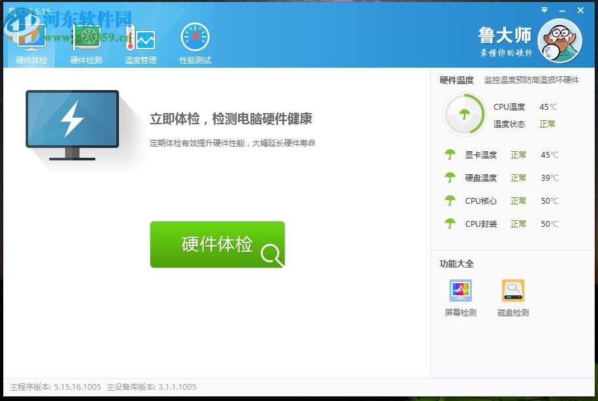Screen dimensions: 598x401
Task: Select the 显卡温度 label
Action: [481, 155]
